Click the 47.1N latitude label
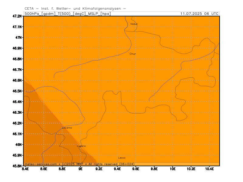 pyautogui.click(x=17, y=27)
